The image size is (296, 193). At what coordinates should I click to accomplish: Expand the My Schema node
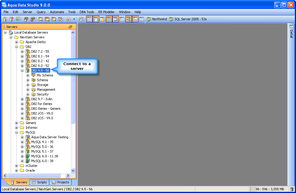(x=28, y=75)
